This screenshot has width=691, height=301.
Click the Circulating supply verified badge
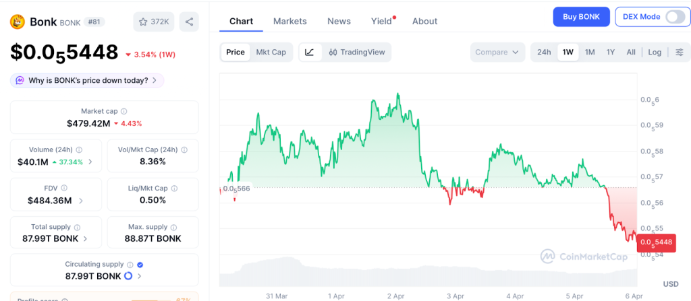pos(140,265)
